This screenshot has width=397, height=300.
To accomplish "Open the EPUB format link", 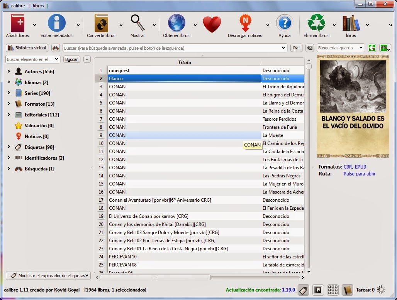I will 360,167.
